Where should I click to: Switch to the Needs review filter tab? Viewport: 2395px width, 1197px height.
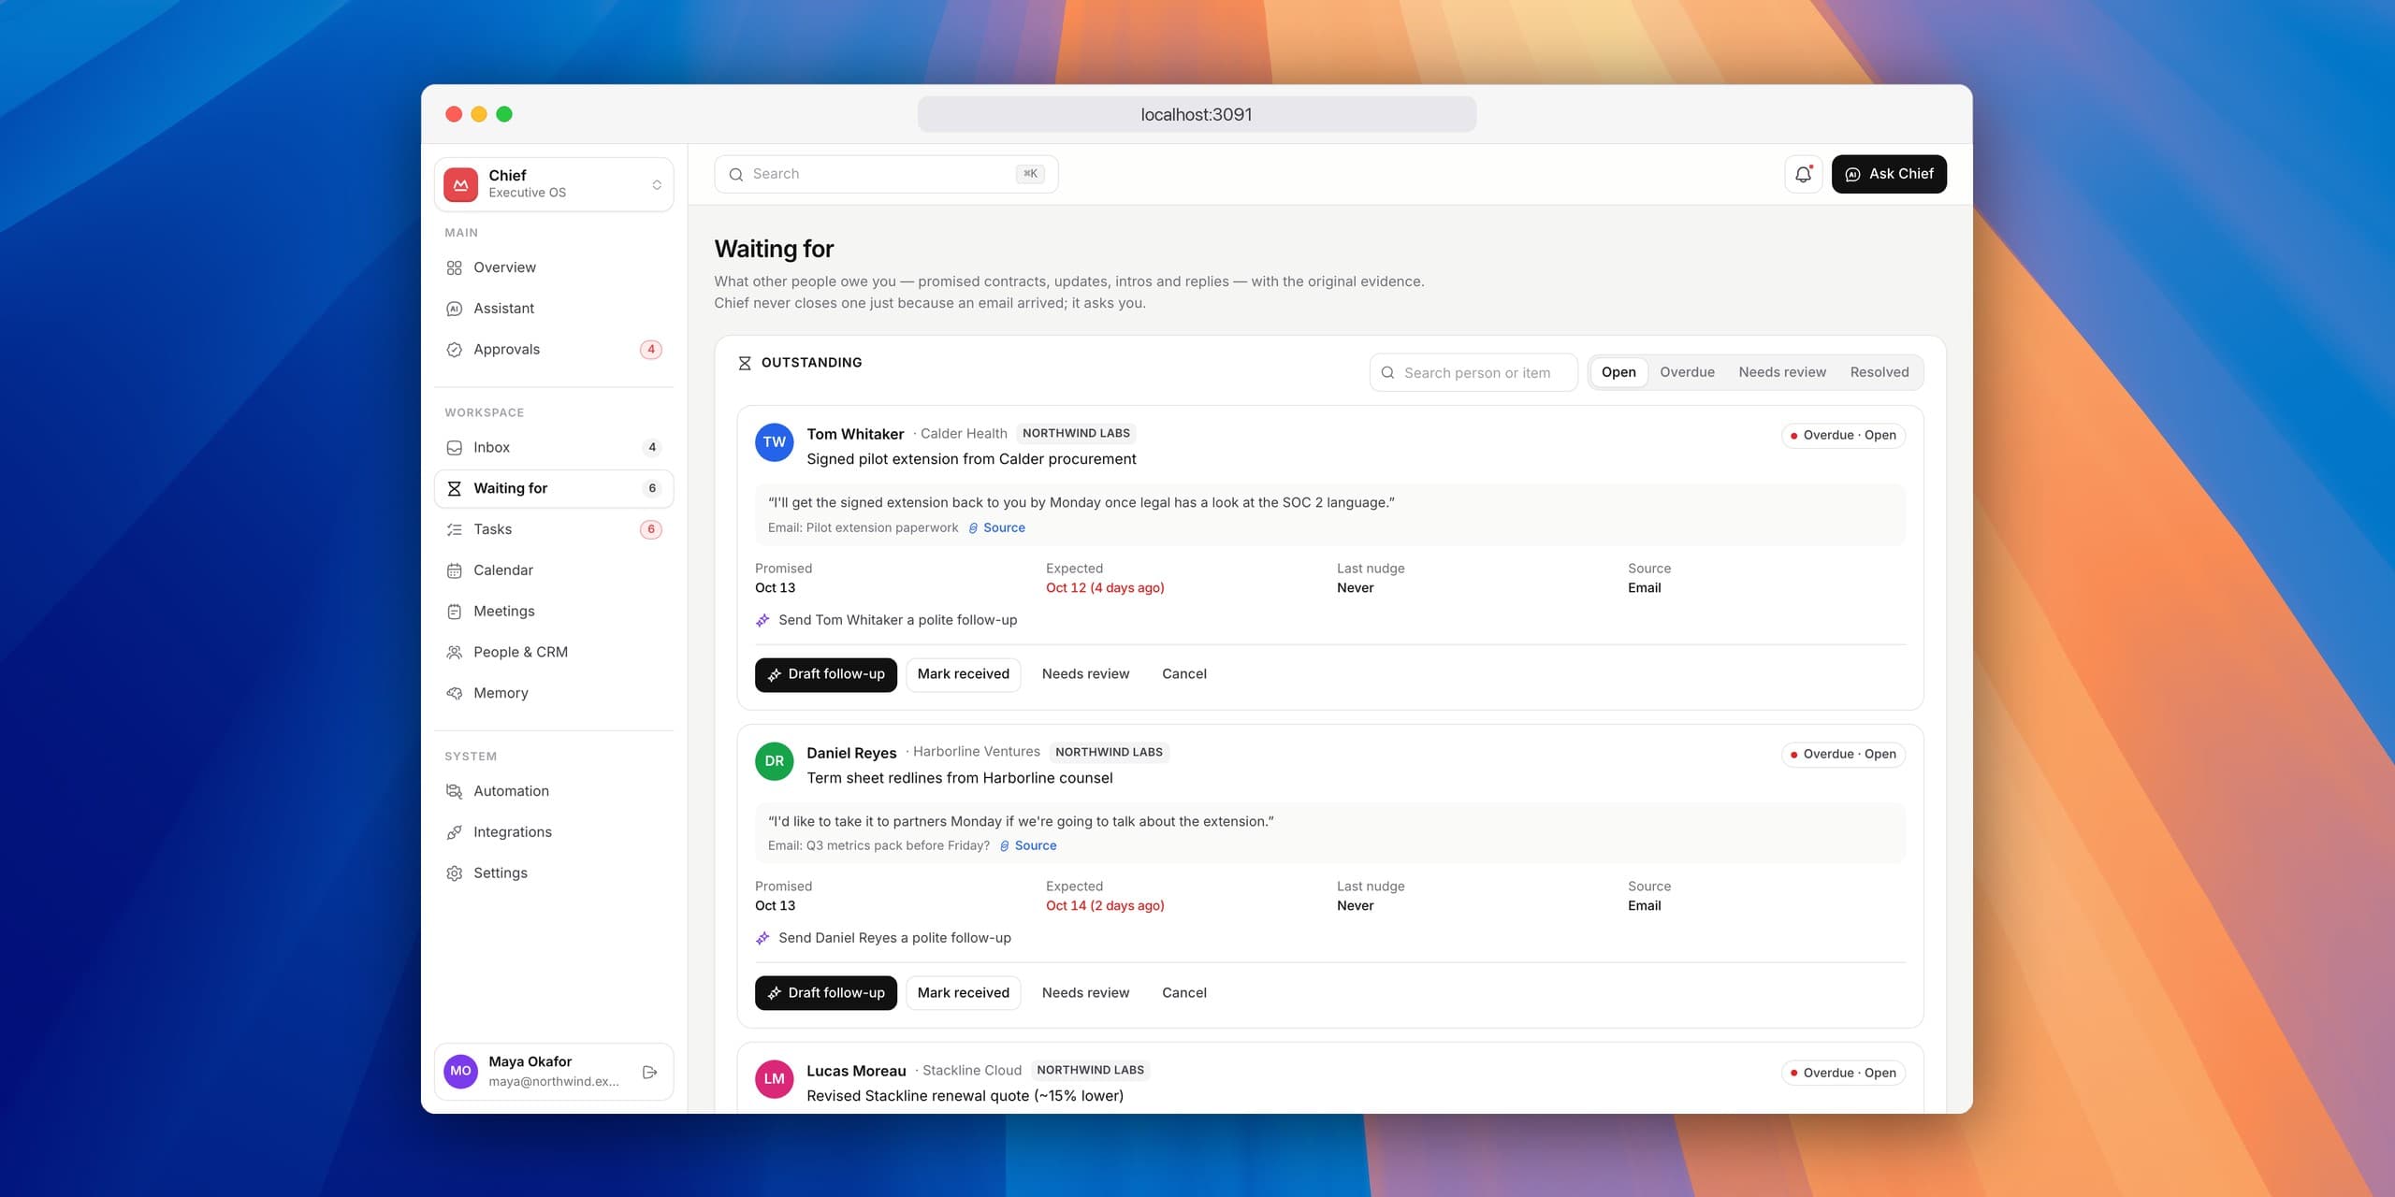[1782, 372]
